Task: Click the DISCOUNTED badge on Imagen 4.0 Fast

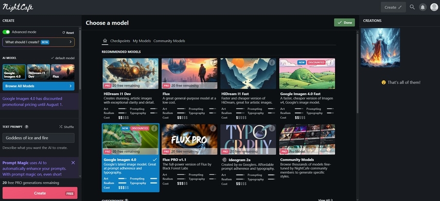Action: 316,62
